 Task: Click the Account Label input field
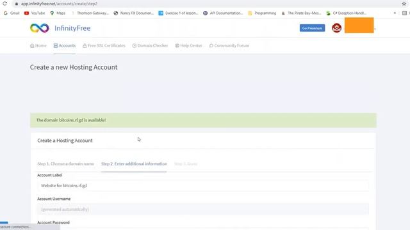203,186
